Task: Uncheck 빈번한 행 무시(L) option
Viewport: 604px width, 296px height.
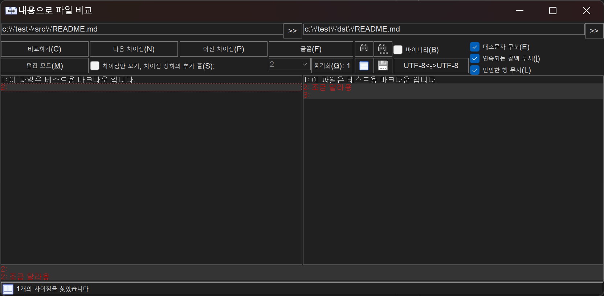Action: pos(475,70)
